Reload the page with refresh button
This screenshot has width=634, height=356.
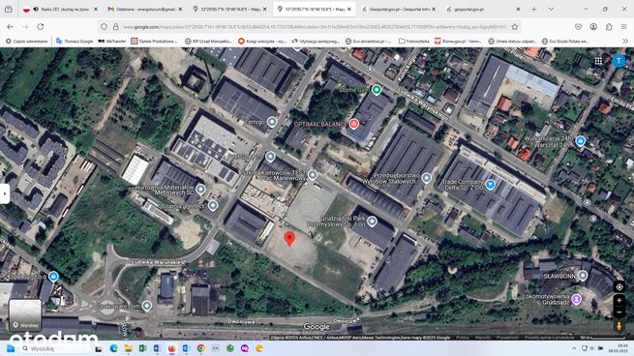(41, 27)
